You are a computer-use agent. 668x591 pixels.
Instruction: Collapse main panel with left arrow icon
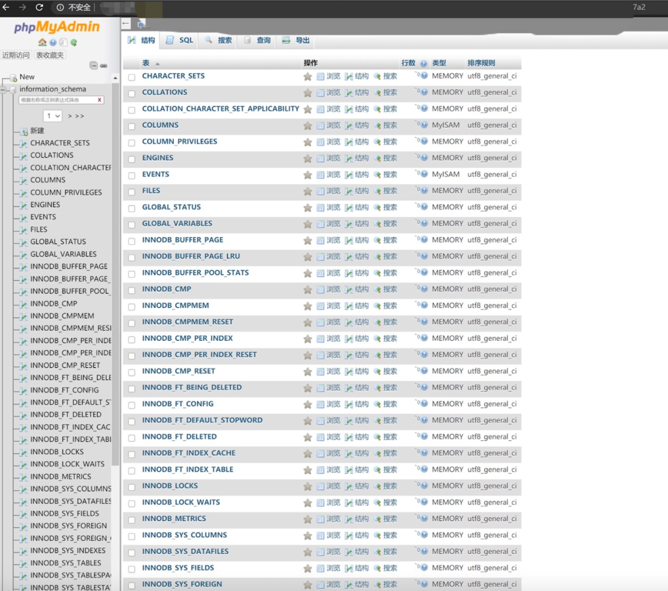tap(126, 24)
